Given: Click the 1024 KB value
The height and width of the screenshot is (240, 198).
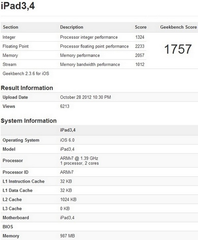Looking at the screenshot, I should pos(68,200).
